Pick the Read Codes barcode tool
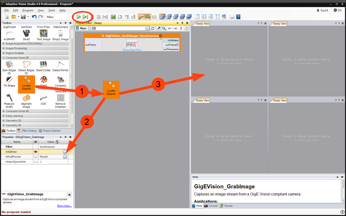 43,66
